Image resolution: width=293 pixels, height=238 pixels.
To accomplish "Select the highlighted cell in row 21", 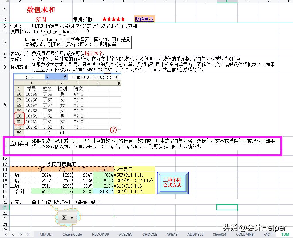I will click(x=227, y=207).
